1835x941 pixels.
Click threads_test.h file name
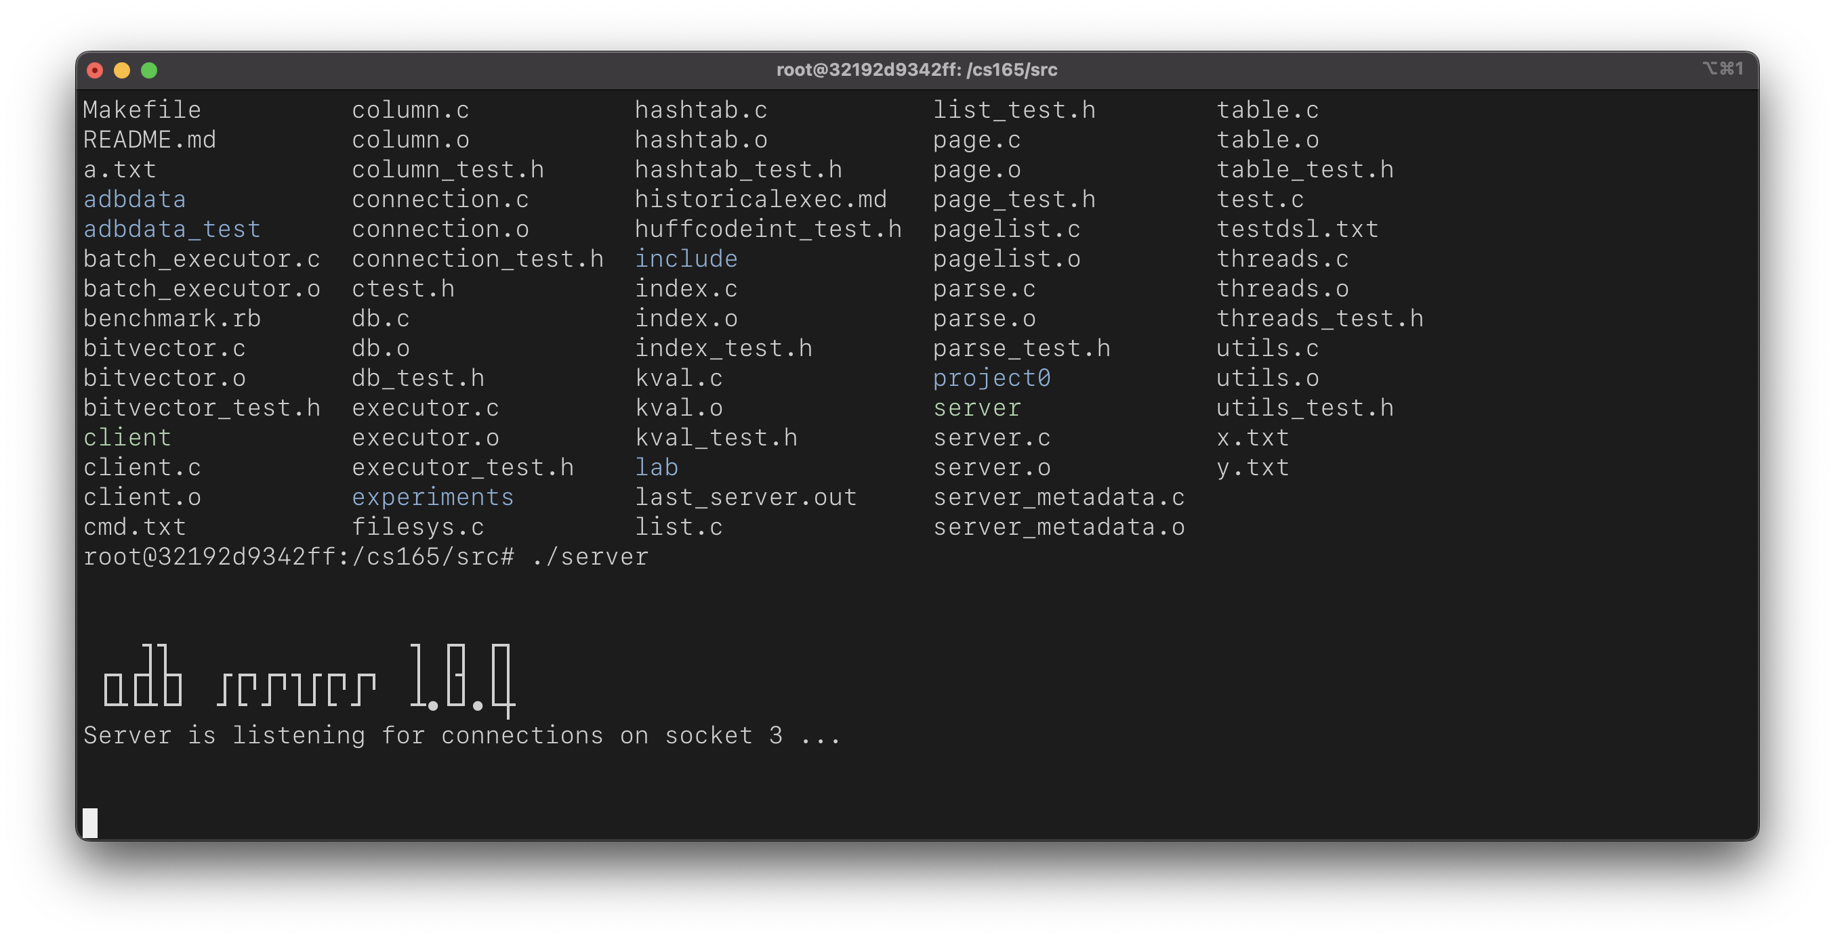coord(1319,319)
